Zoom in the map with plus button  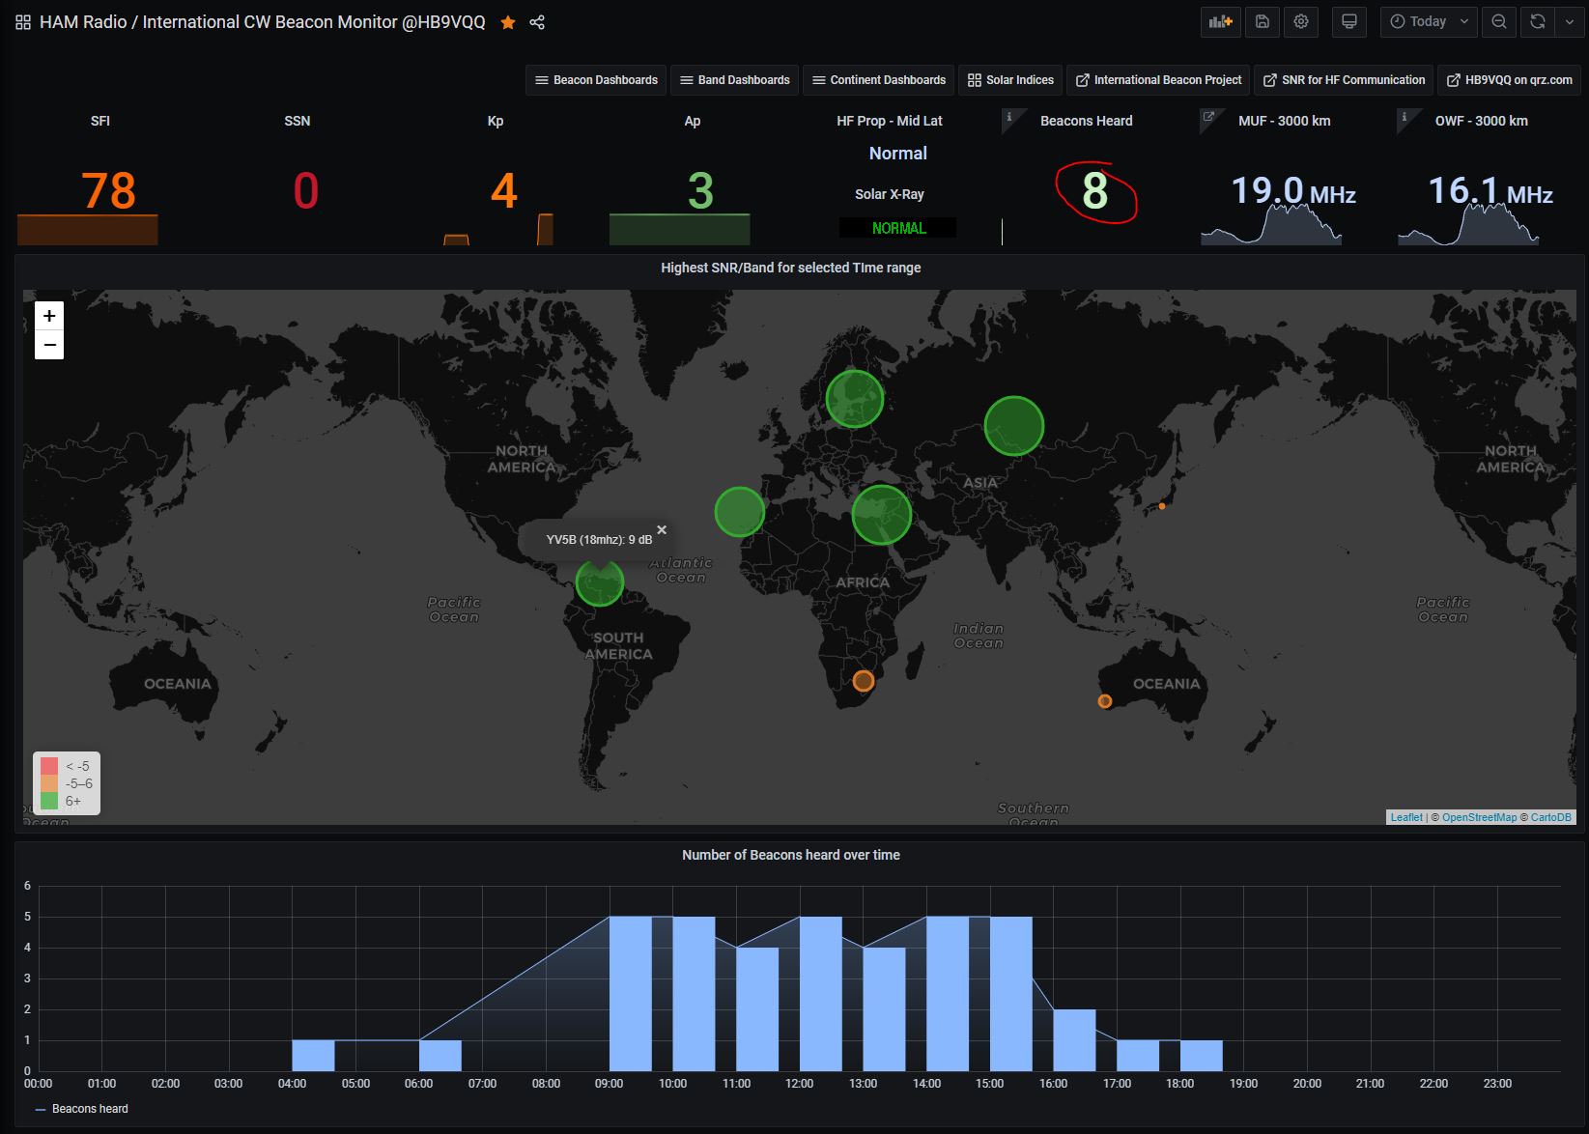[49, 316]
